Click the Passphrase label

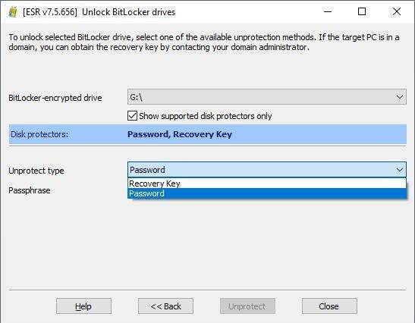point(30,190)
